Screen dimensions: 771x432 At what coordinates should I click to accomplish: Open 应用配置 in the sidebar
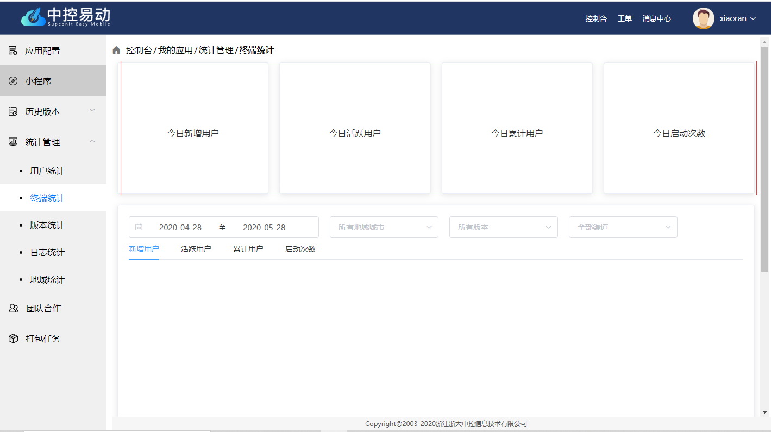53,51
